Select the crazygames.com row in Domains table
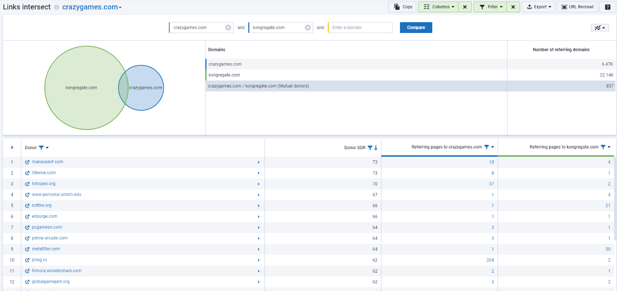617x291 pixels. point(410,64)
